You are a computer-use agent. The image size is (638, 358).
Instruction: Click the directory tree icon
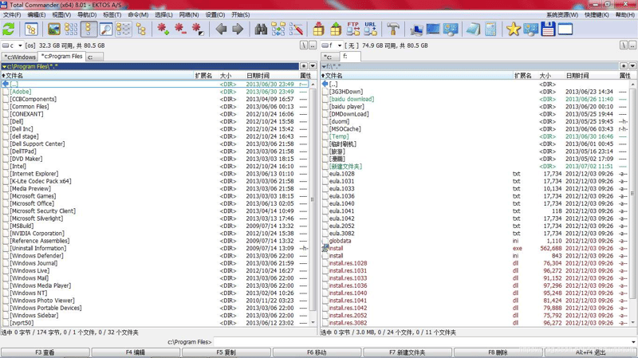coord(31,30)
